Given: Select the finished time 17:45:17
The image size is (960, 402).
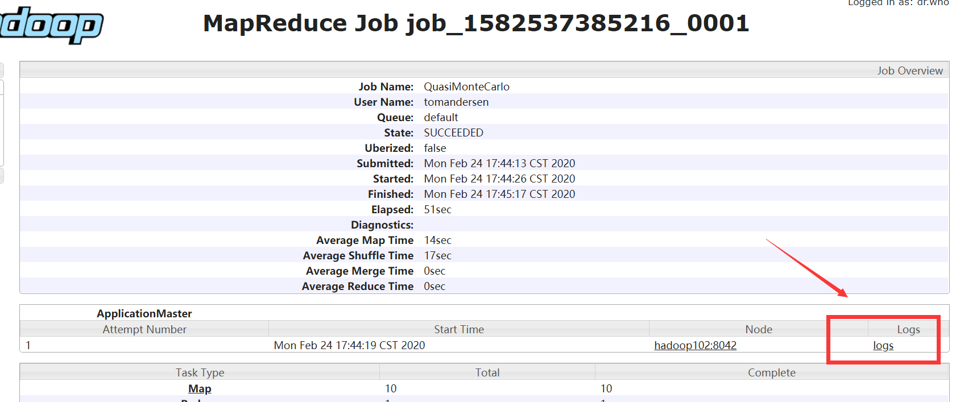Looking at the screenshot, I should 499,194.
